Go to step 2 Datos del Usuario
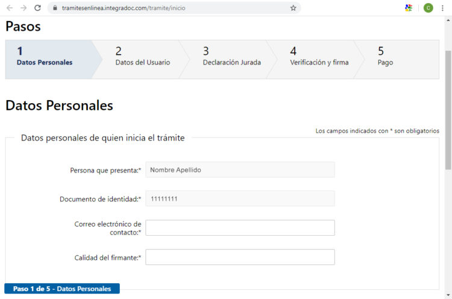The image size is (452, 299). tap(143, 60)
